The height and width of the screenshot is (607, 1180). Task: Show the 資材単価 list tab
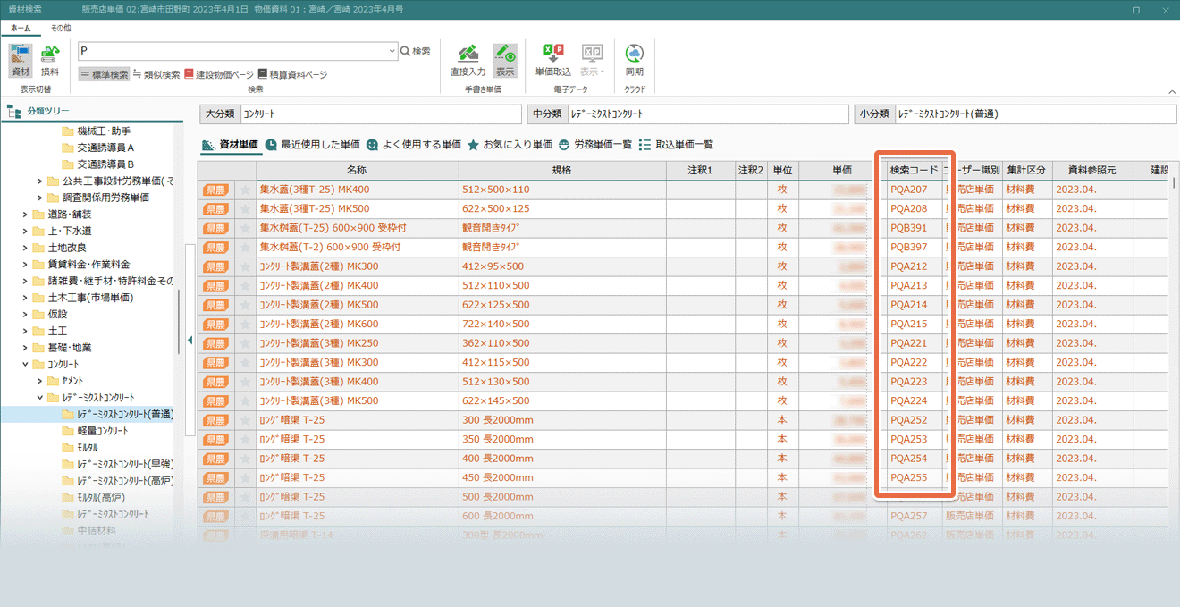coord(231,145)
